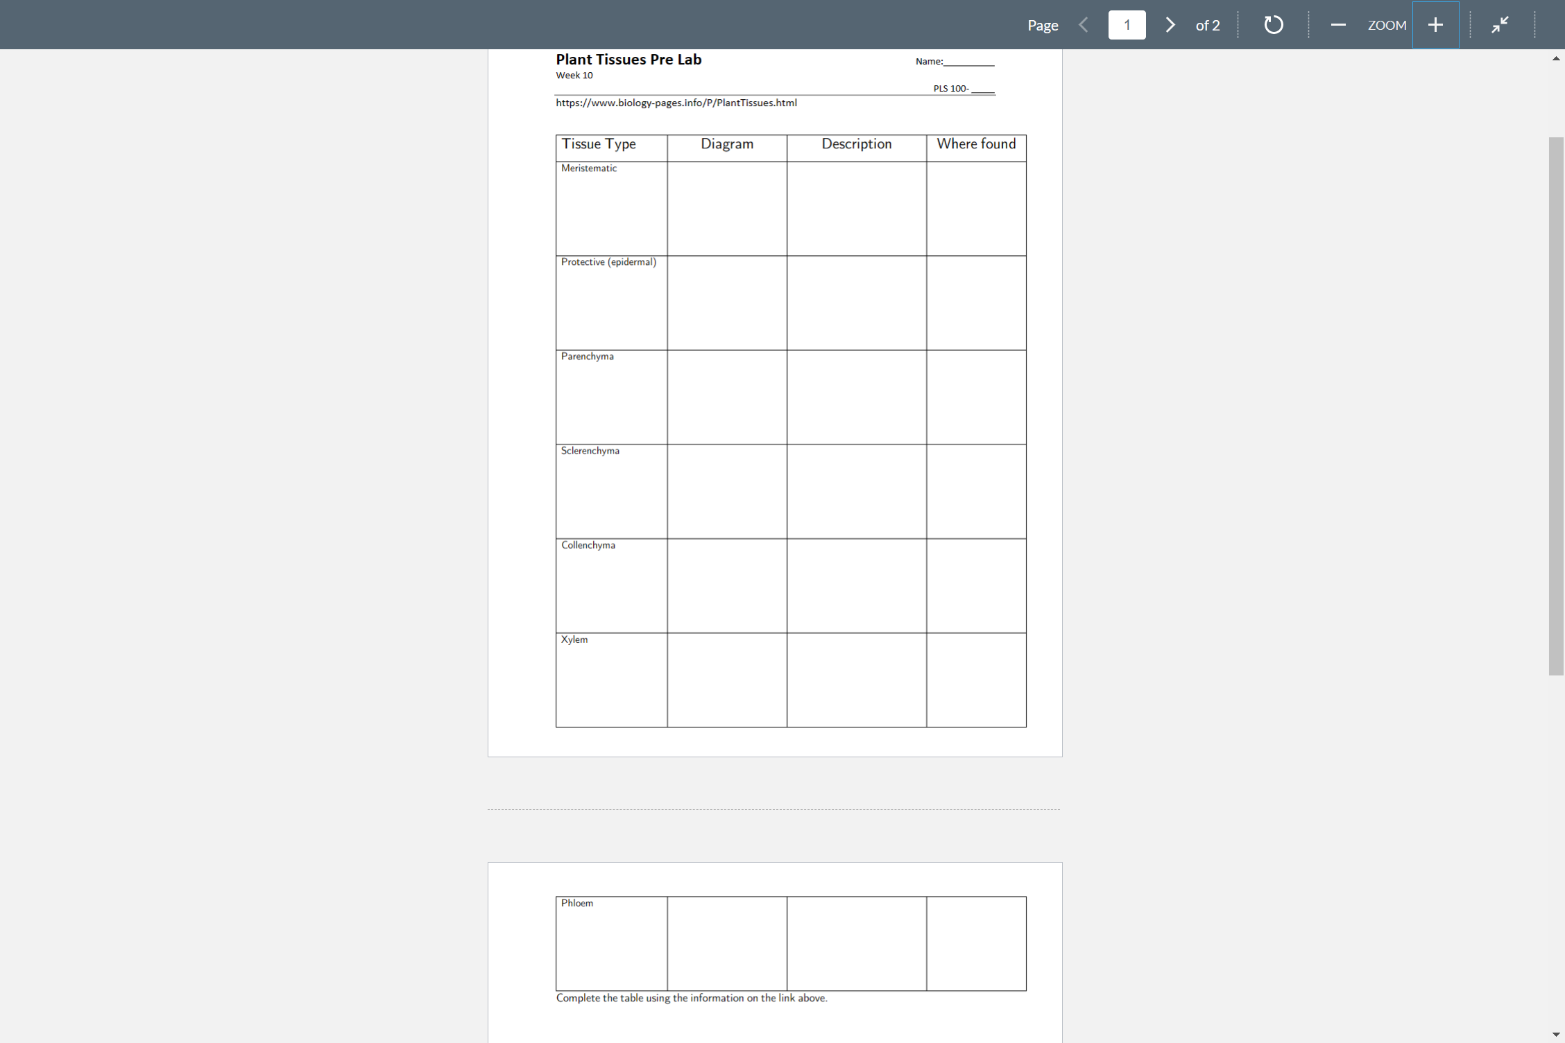Click the 'Where found' column header
Viewport: 1565px width, 1043px height.
coord(976,144)
